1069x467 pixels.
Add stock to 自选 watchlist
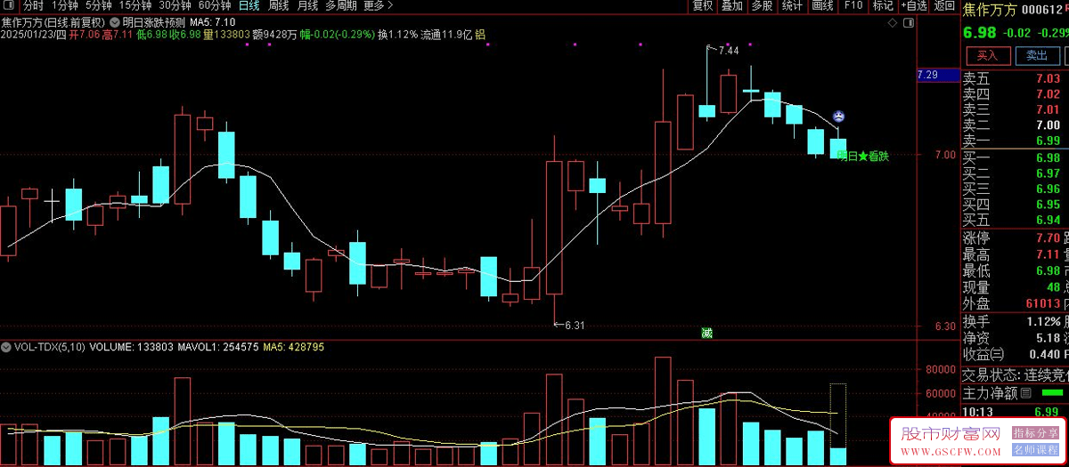pyautogui.click(x=914, y=5)
